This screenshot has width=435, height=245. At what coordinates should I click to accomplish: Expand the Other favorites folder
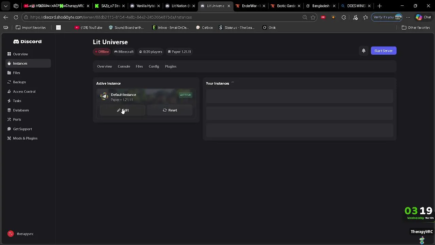coord(416,28)
